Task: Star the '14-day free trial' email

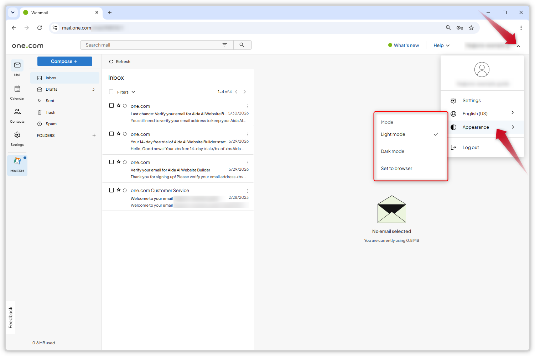Action: click(119, 134)
